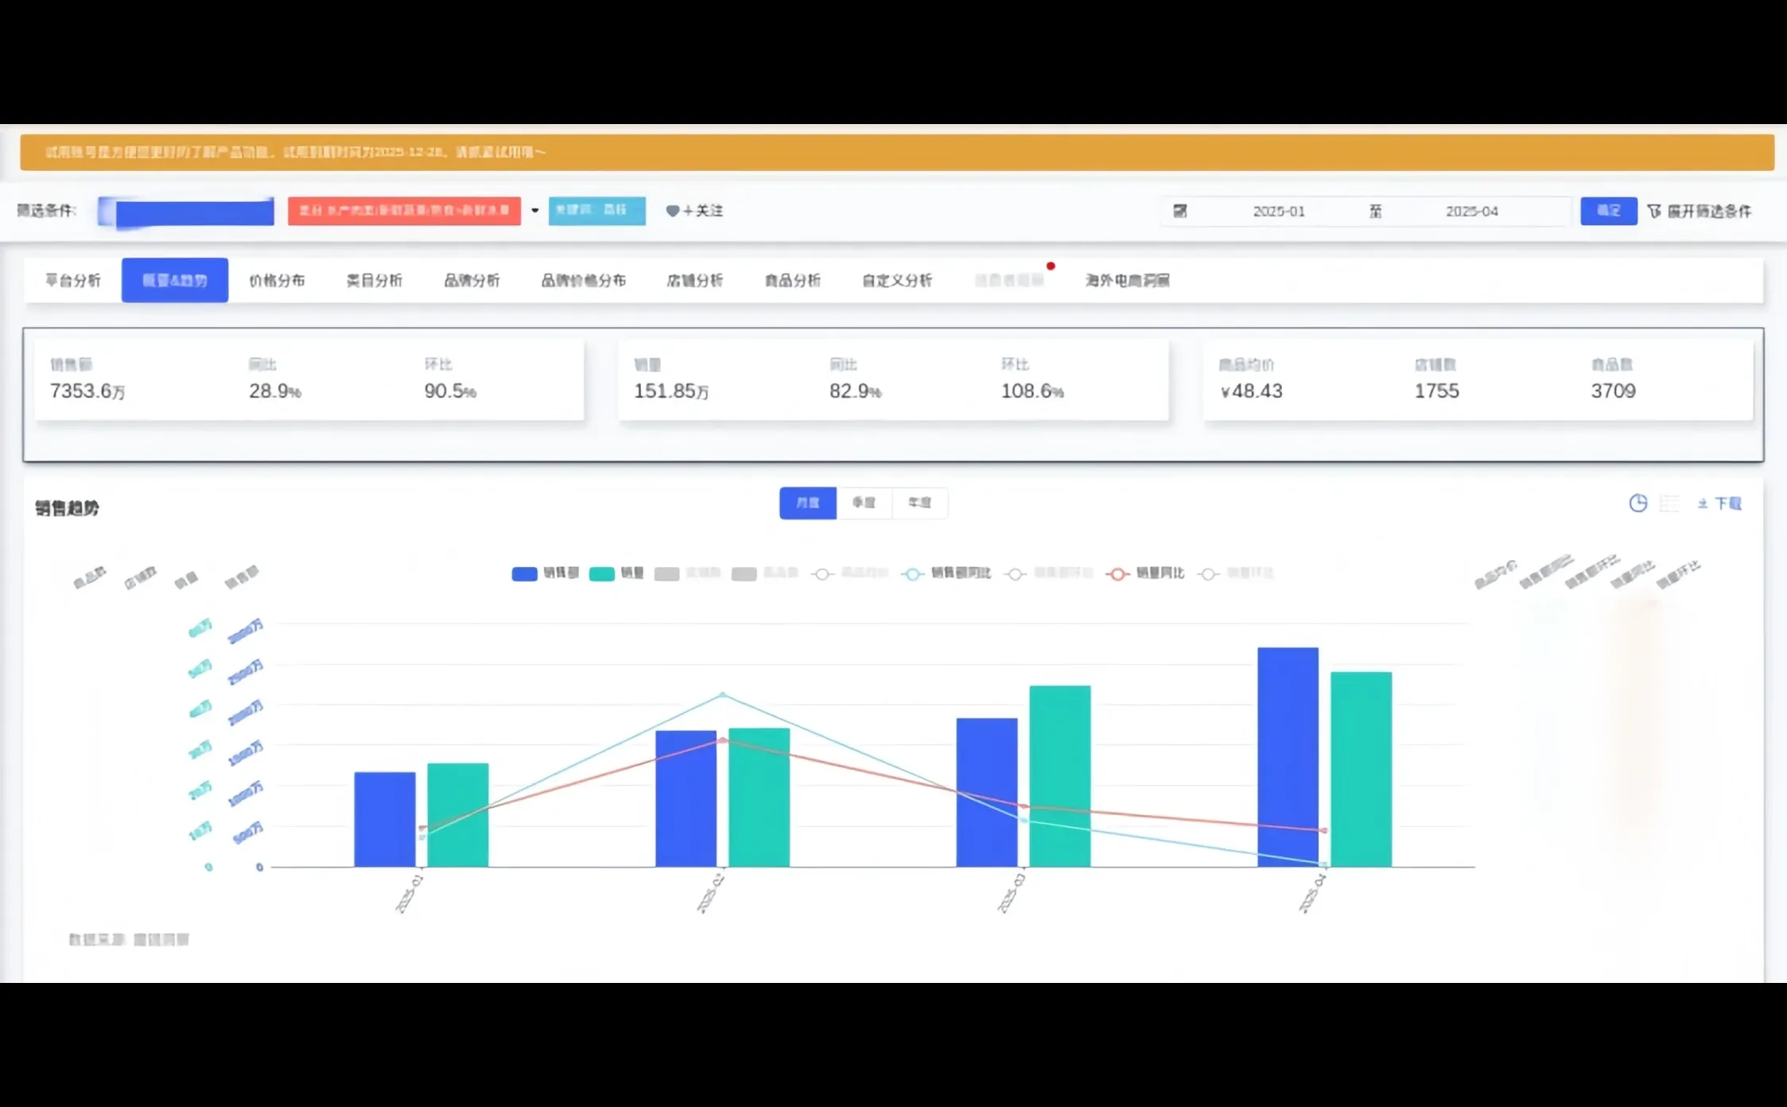Click the red legend marker for 销量同比

[x=1117, y=573]
